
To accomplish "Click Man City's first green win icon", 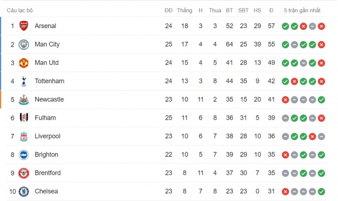I will pyautogui.click(x=285, y=45).
